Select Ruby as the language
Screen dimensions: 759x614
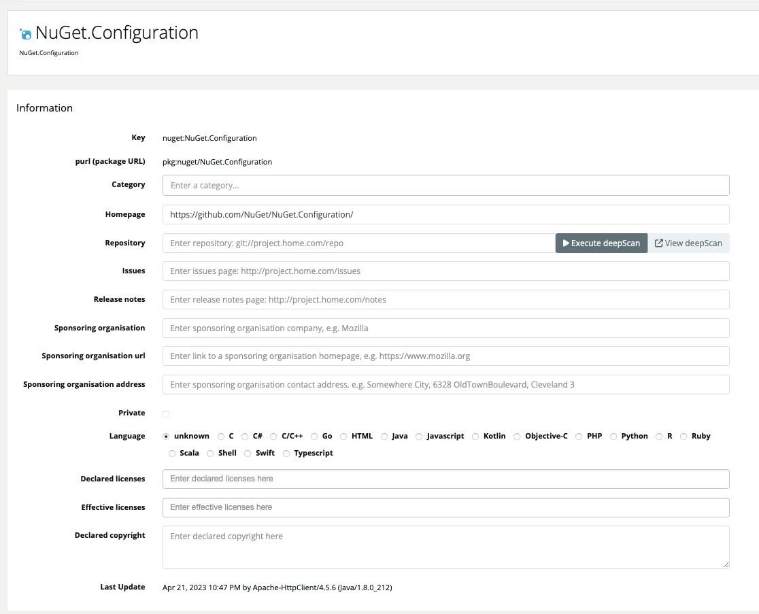coord(684,437)
